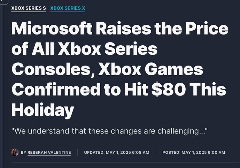Click the "BY" label beside the author name

[24, 153]
